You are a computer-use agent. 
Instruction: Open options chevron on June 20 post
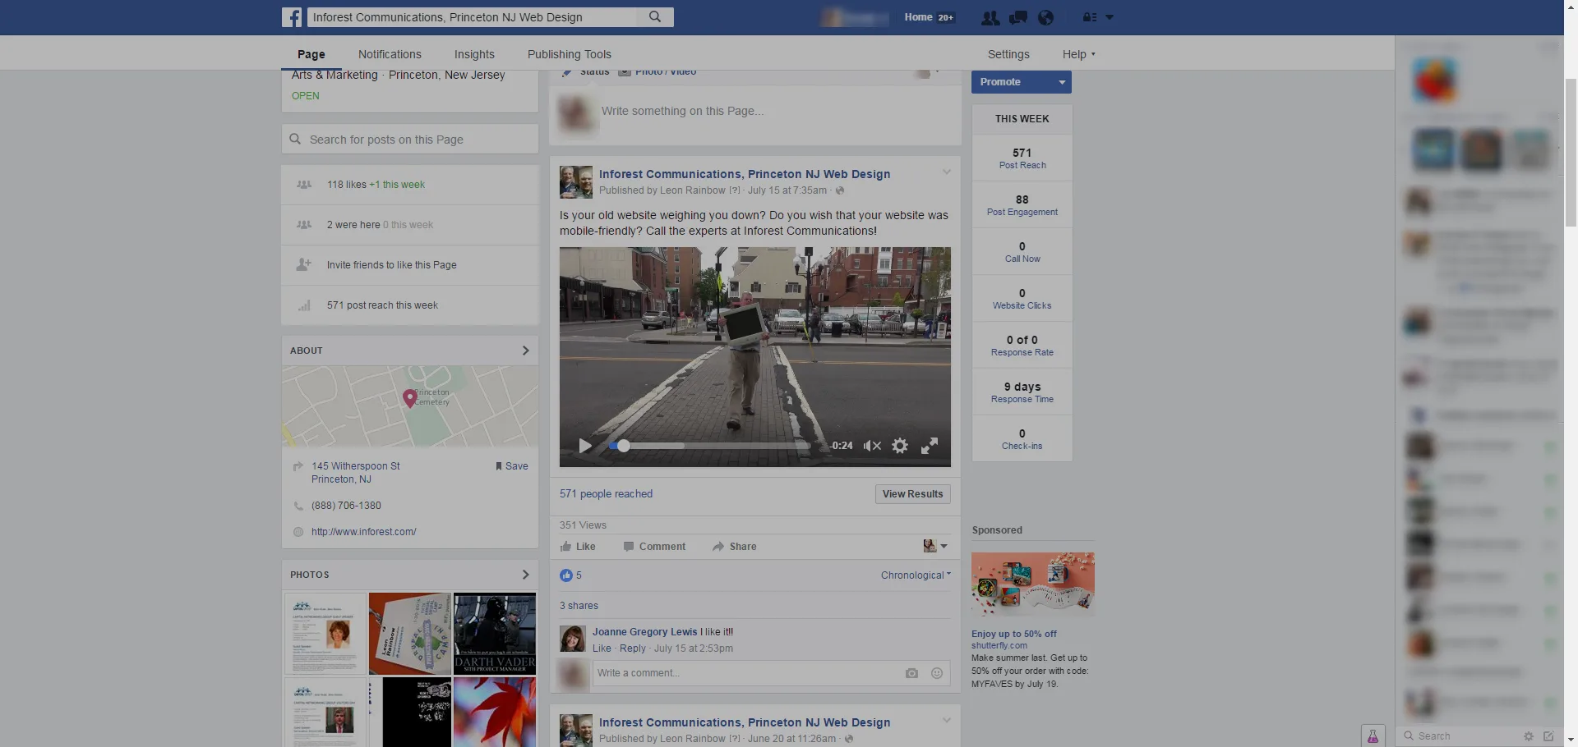(x=946, y=721)
